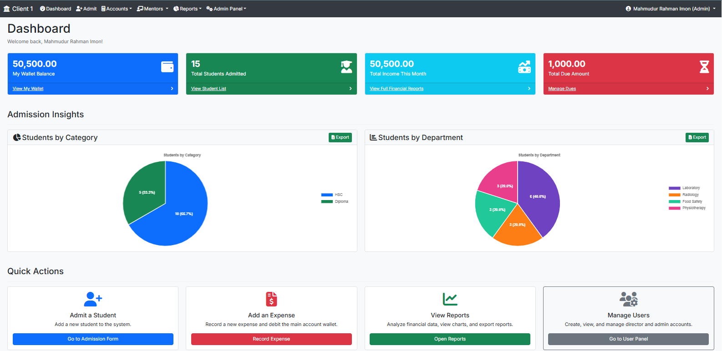Click the line chart icon above View Reports

click(x=450, y=299)
